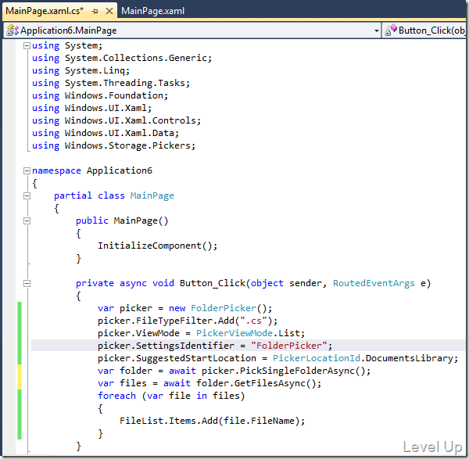This screenshot has height=459, width=469.
Task: Click the method icon beside Button_Click
Action: pyautogui.click(x=391, y=30)
